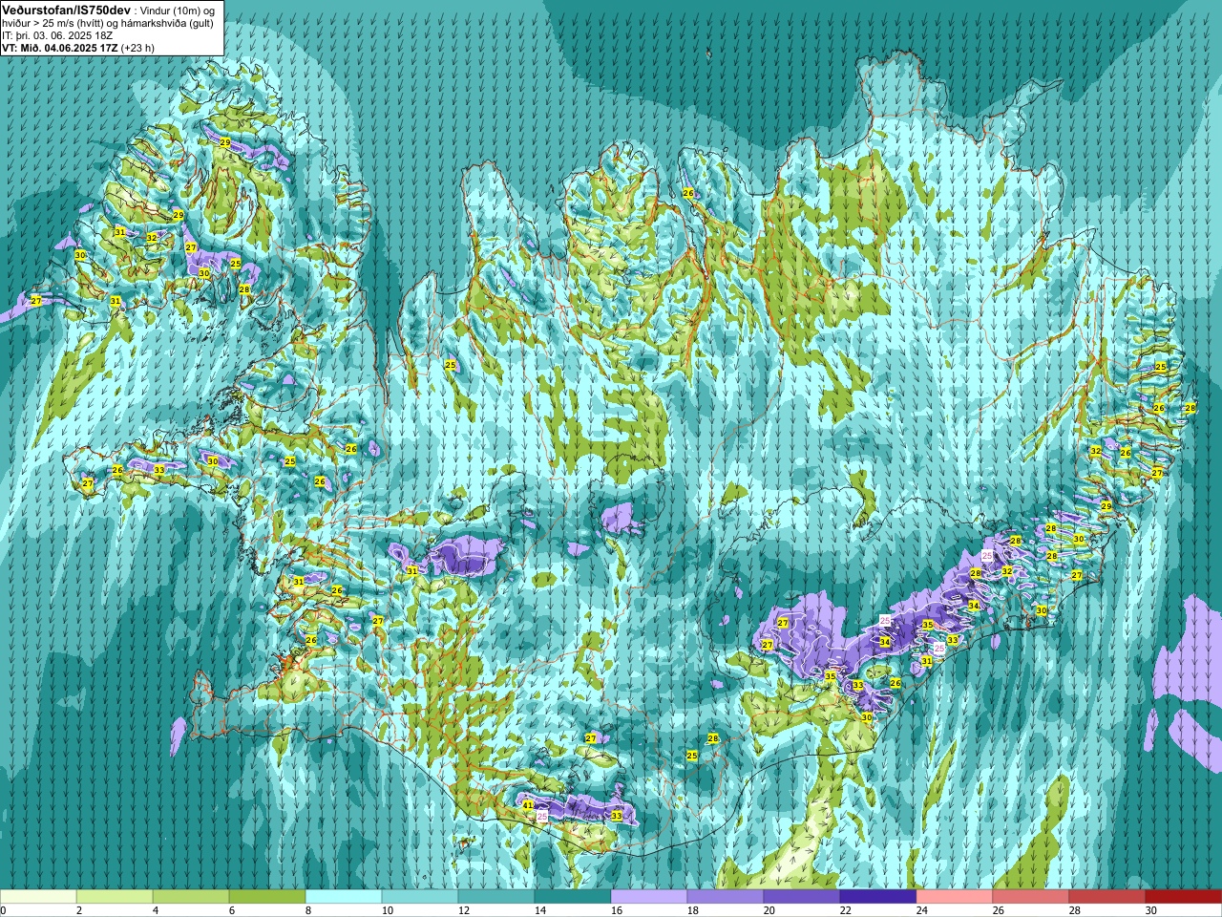1222x917 pixels.
Task: Pick the 28–30 m/s red legend swatch
Action: pos(1107,897)
